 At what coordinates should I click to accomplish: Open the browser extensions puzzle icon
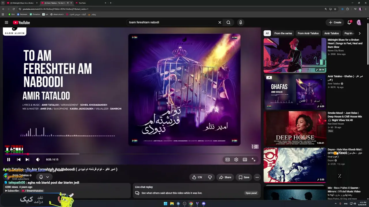point(348,9)
